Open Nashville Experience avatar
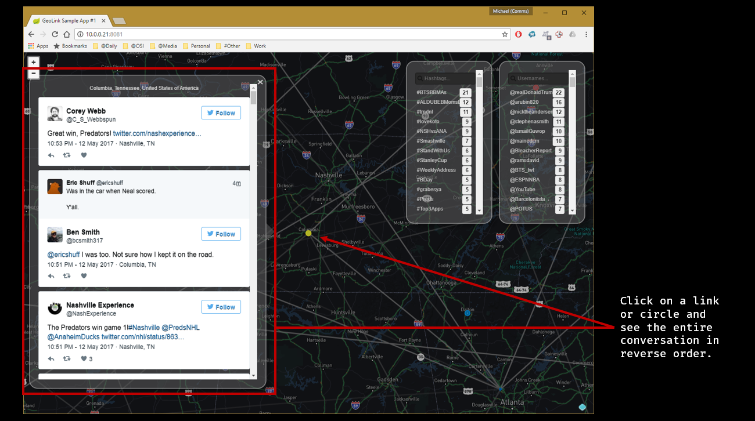 [55, 308]
